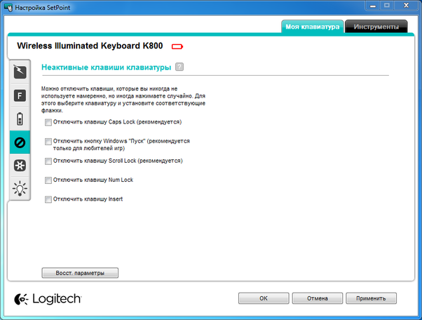Screen dimensions: 422x320
Task: Toggle the disable Num Lock checkbox
Action: pos(48,180)
